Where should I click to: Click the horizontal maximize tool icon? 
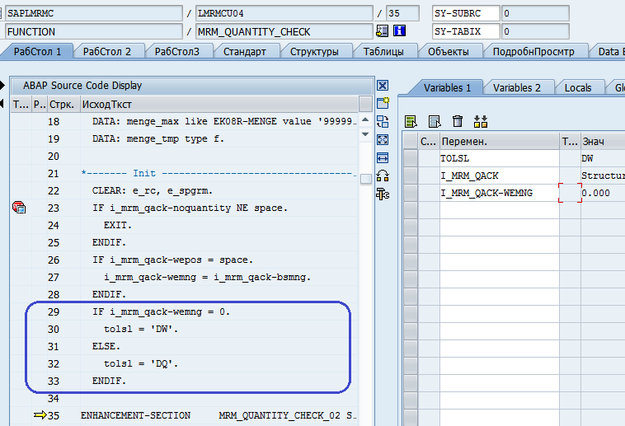click(383, 157)
